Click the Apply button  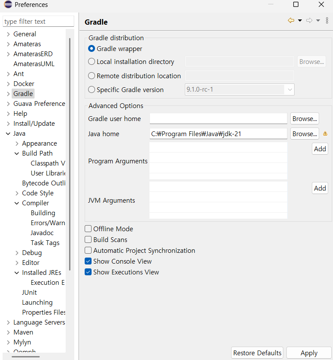coord(309,353)
